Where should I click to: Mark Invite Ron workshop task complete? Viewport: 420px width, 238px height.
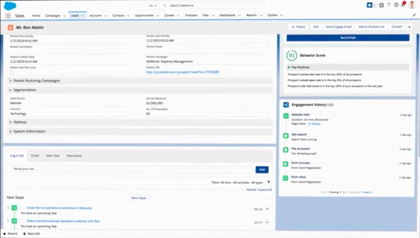click(x=23, y=208)
